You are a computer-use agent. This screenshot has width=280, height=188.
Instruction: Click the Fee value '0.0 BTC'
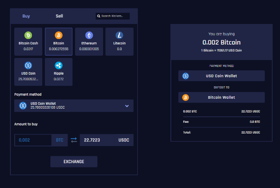coord(255,122)
